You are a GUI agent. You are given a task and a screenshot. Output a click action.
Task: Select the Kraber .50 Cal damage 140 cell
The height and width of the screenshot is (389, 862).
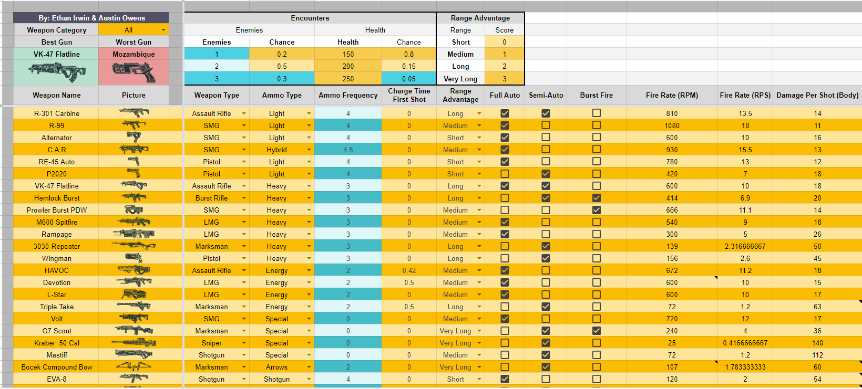(817, 343)
